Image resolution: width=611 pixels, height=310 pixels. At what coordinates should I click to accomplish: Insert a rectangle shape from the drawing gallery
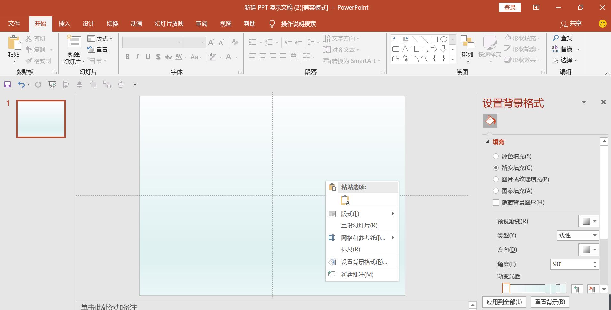click(x=434, y=39)
